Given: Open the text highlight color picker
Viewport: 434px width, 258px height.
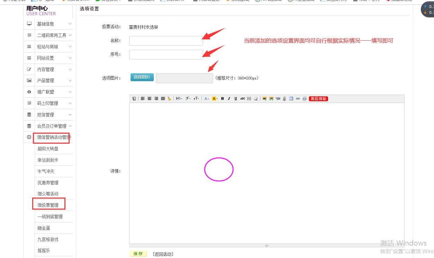Looking at the screenshot, I should [214, 99].
